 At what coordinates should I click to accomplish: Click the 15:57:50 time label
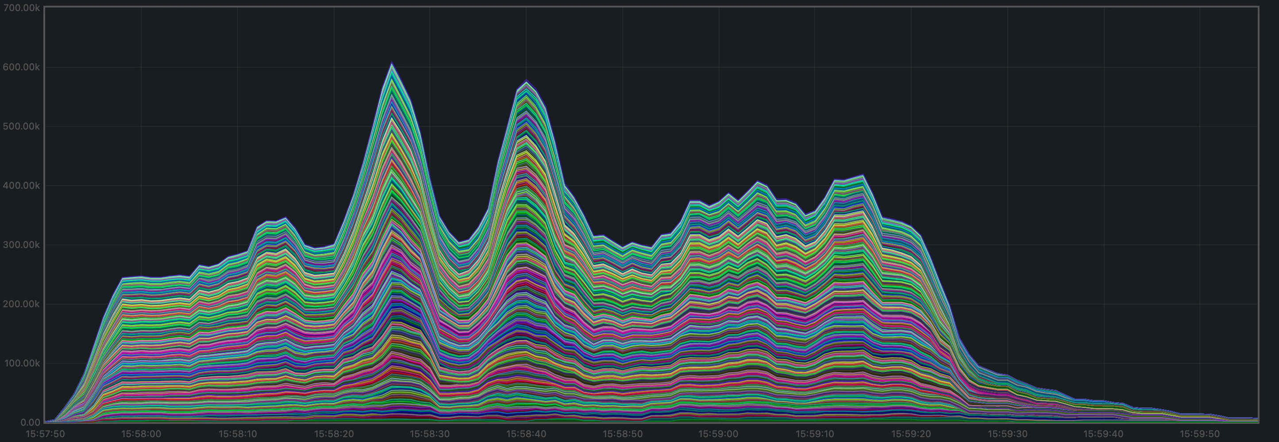tap(46, 433)
